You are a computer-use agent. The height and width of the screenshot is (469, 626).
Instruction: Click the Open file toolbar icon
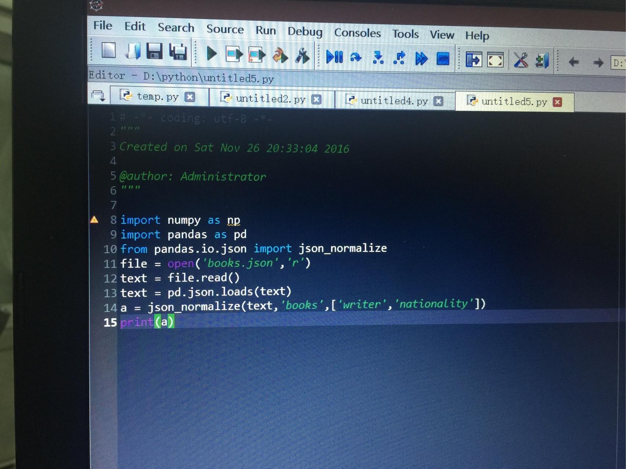pyautogui.click(x=132, y=51)
